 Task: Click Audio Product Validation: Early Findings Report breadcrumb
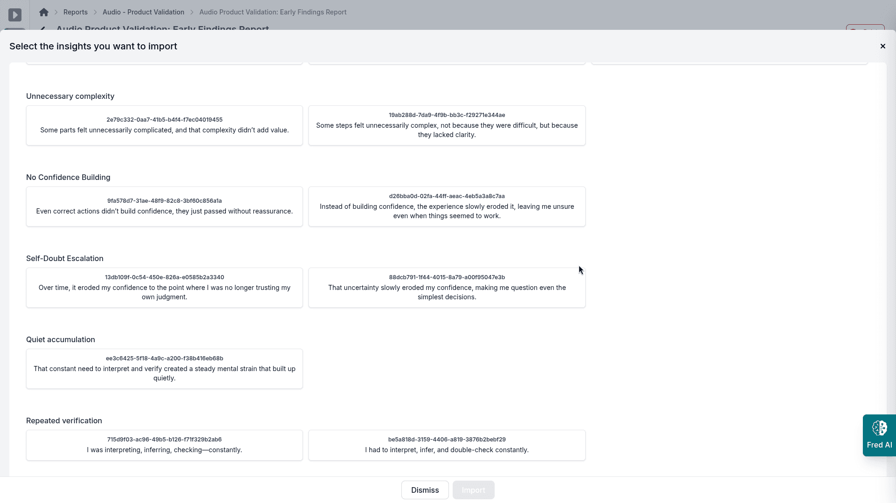(273, 12)
